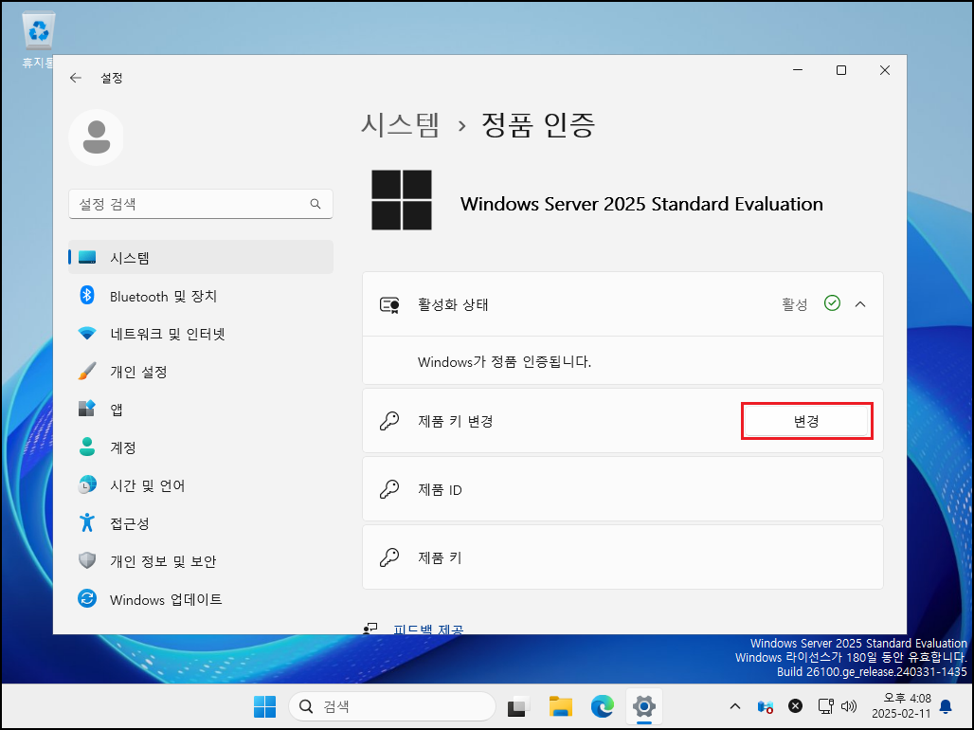974x730 pixels.
Task: Open File Explorer from taskbar
Action: click(560, 707)
